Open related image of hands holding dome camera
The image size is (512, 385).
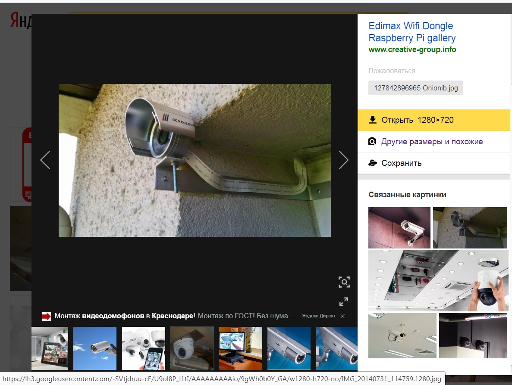coord(438,280)
